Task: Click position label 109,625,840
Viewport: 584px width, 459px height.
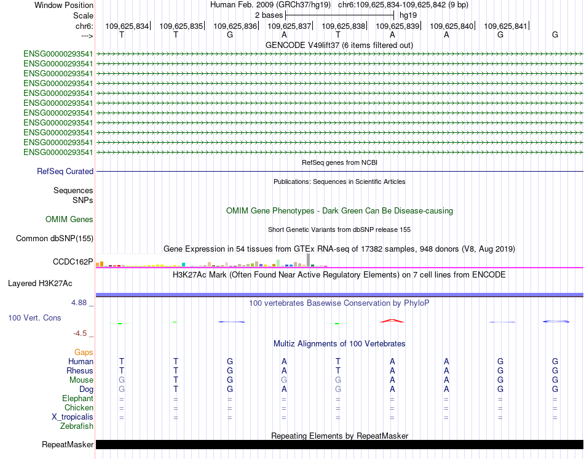Action: click(451, 26)
